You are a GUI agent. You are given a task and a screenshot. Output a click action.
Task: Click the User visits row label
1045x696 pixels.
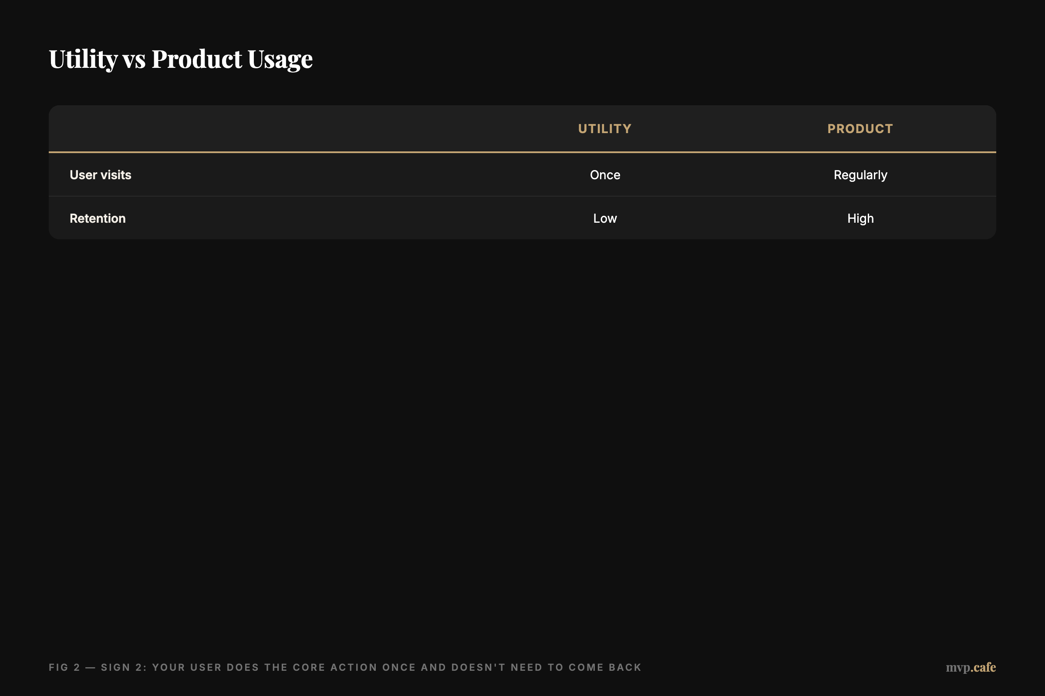point(101,175)
